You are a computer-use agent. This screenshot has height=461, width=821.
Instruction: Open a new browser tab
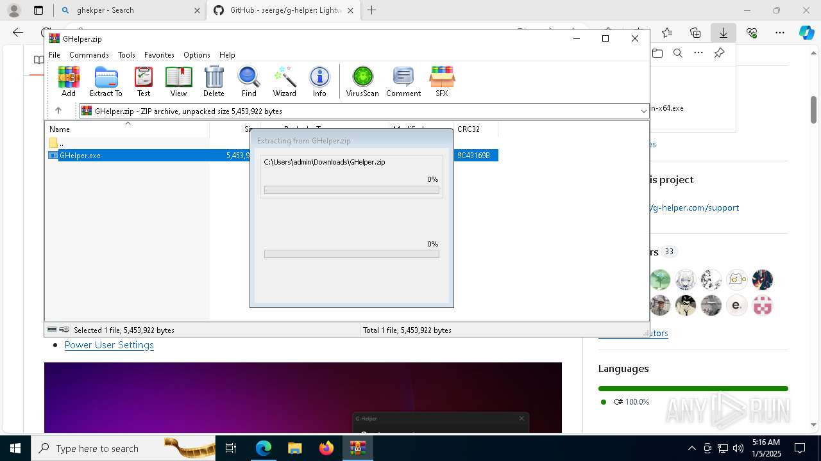point(371,10)
